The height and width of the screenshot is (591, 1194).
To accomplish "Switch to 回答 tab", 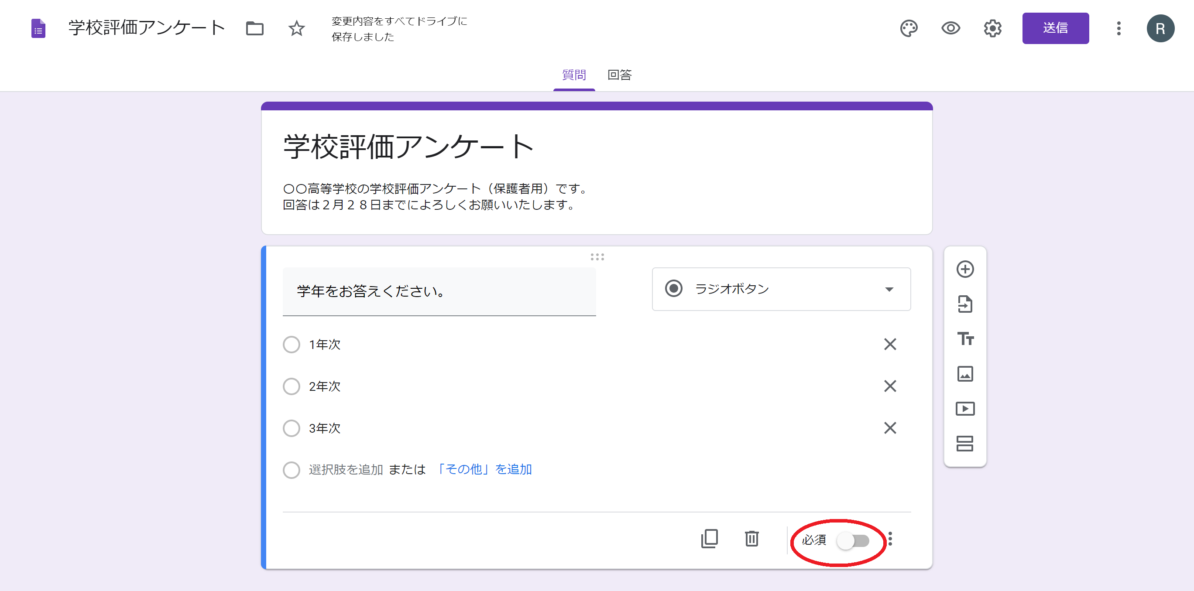I will click(x=619, y=75).
